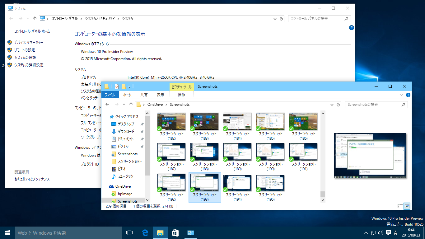Open the Windows Start menu
Viewport: 425px width, 239px height.
coord(7,233)
